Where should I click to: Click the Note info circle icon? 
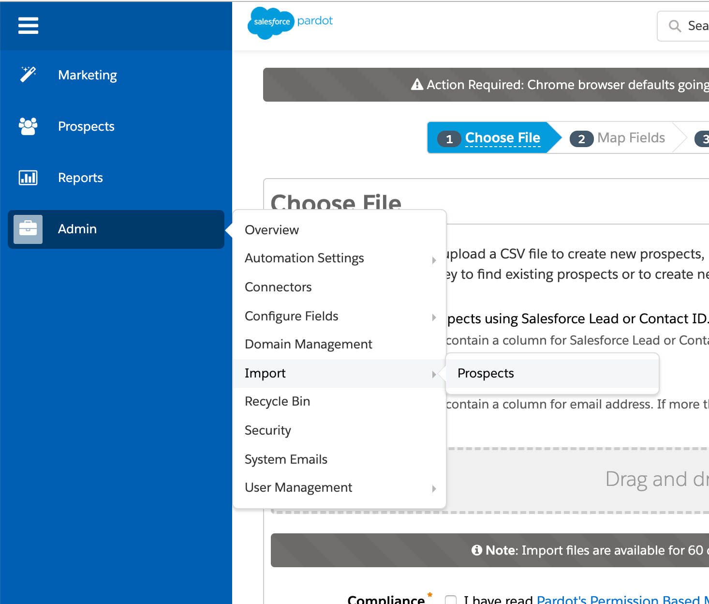coord(477,550)
